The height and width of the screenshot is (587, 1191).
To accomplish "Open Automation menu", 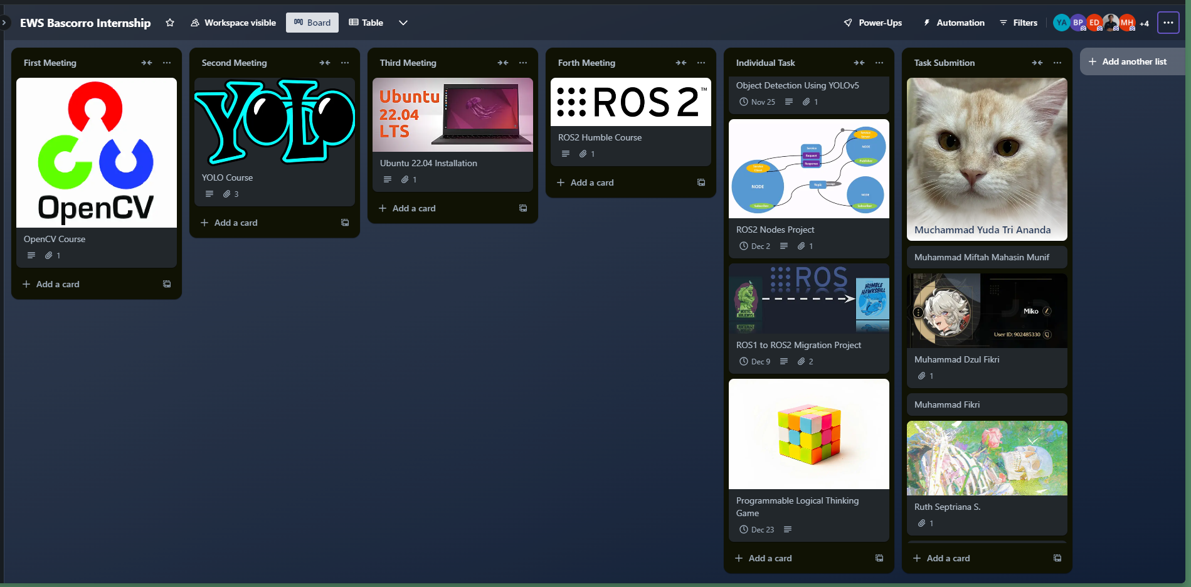I will (x=954, y=23).
